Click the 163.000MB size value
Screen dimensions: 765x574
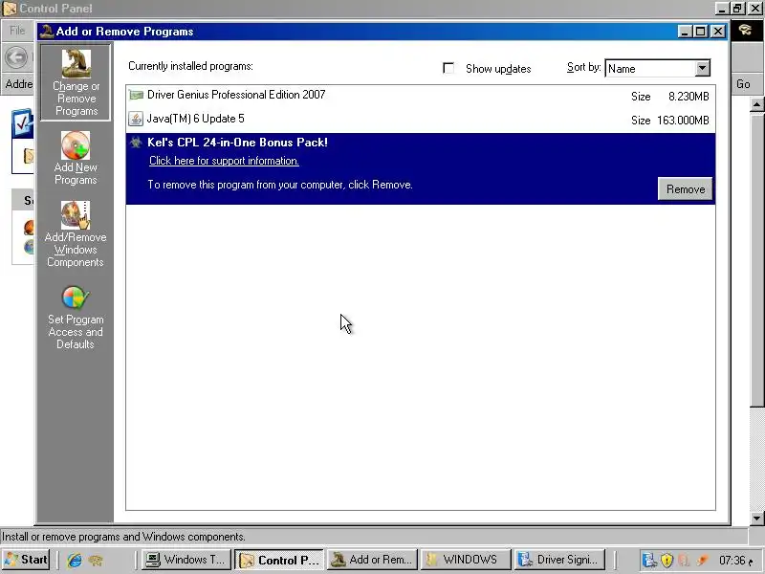coord(683,121)
